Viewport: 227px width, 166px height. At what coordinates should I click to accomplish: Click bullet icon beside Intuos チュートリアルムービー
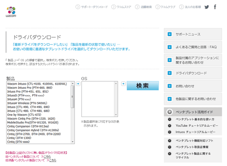169,132
